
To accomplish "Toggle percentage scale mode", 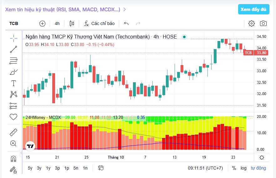I will point(234,168).
